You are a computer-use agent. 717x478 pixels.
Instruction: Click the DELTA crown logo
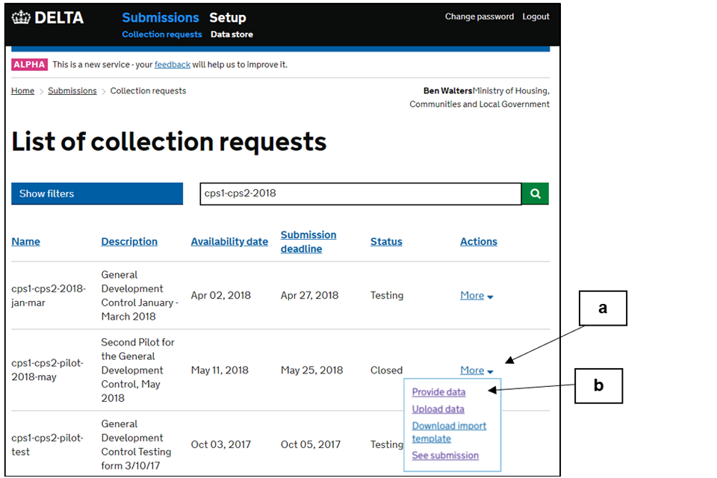[x=49, y=18]
